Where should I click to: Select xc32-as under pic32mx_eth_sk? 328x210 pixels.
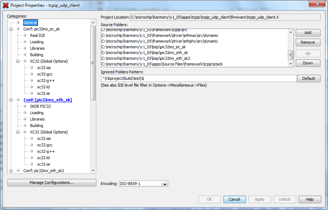[x=44, y=138]
